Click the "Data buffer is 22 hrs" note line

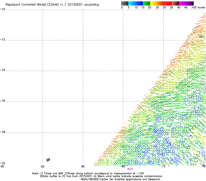coord(101,176)
